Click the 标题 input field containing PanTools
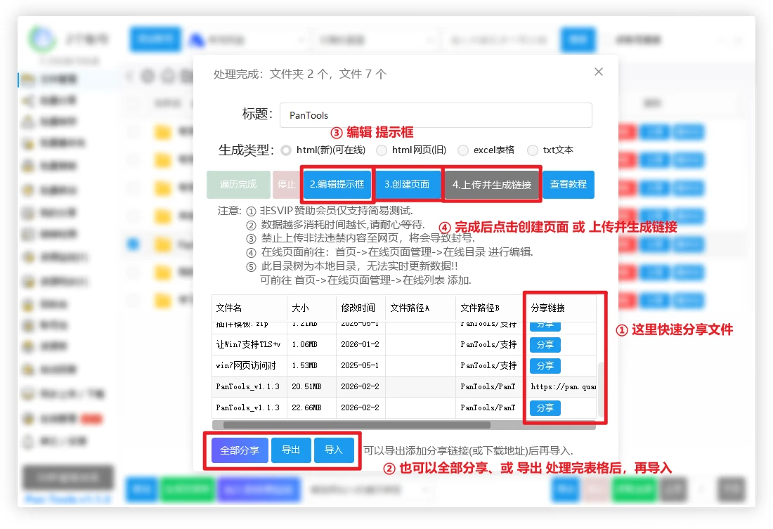773x529 pixels. pyautogui.click(x=436, y=115)
